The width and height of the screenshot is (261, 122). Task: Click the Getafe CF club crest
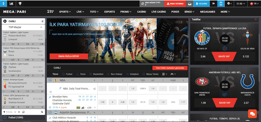202,37
